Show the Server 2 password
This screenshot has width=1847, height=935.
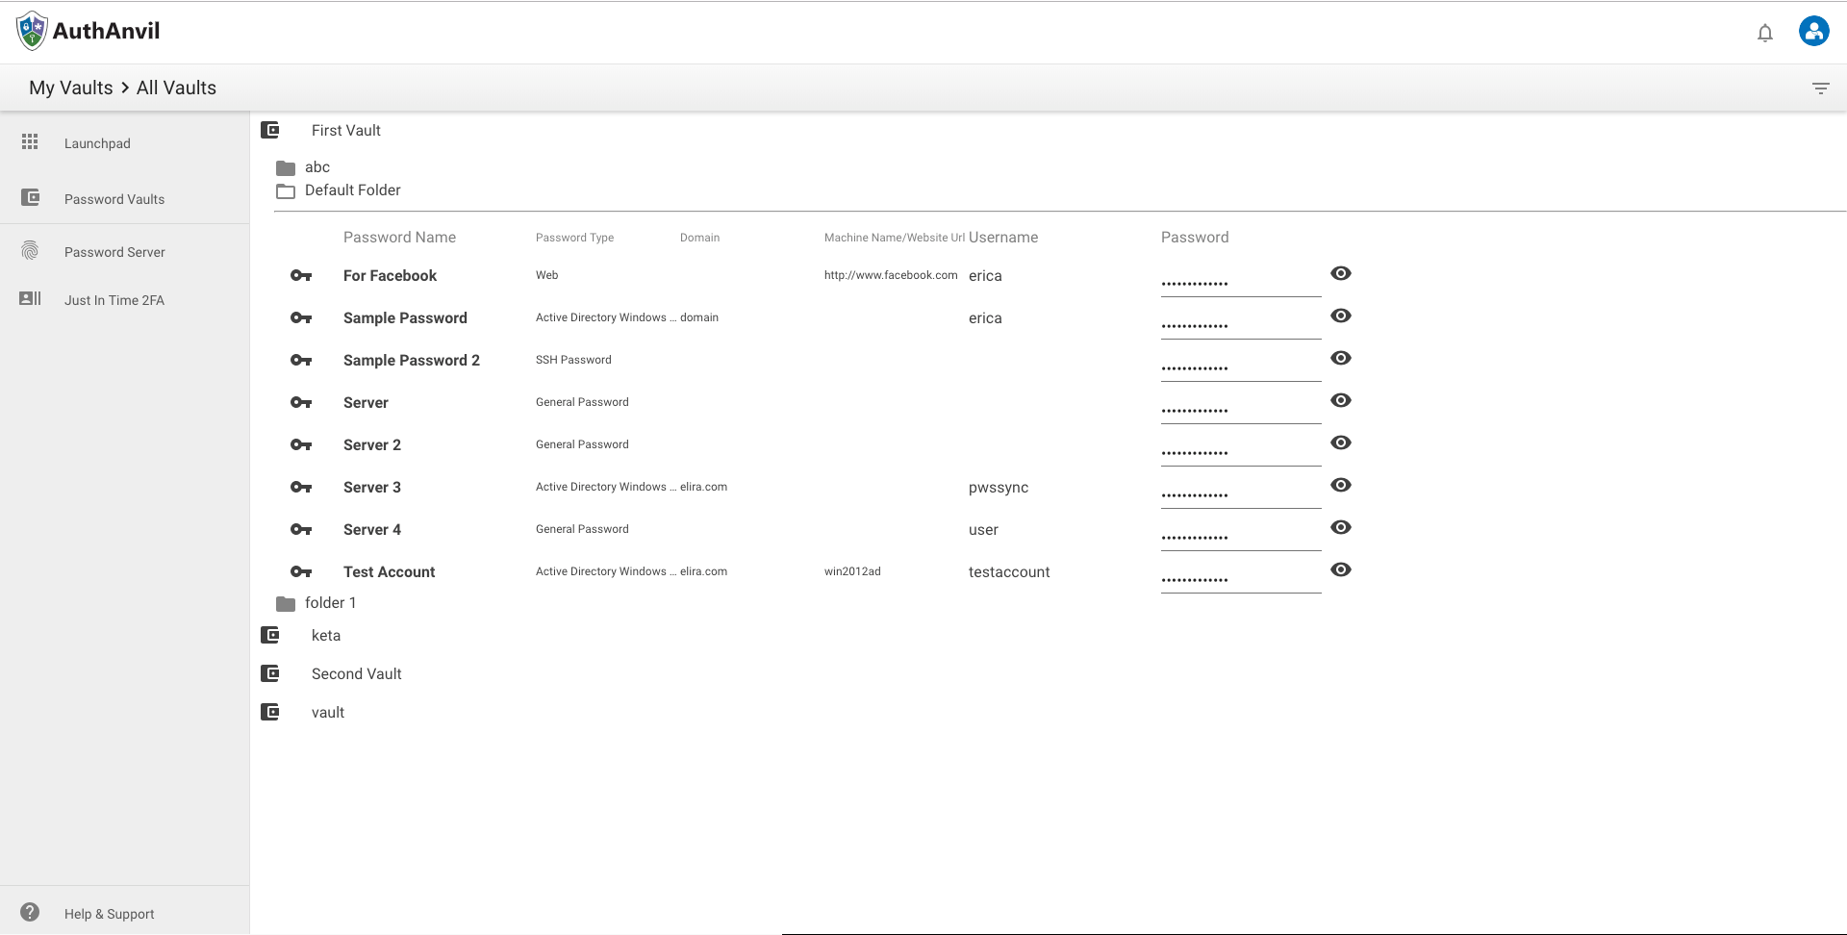(x=1341, y=442)
